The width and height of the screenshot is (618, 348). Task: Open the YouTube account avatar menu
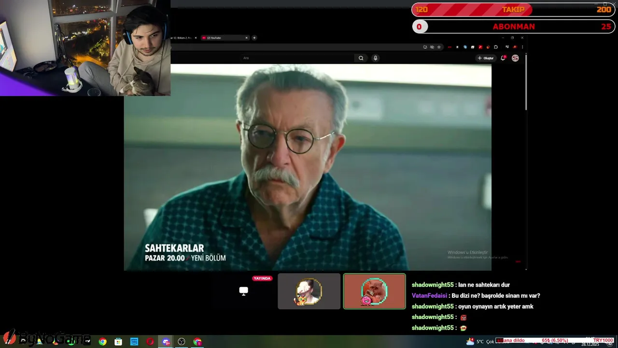515,58
